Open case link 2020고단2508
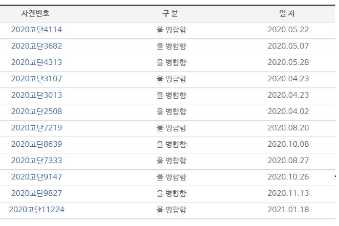 tap(36, 111)
